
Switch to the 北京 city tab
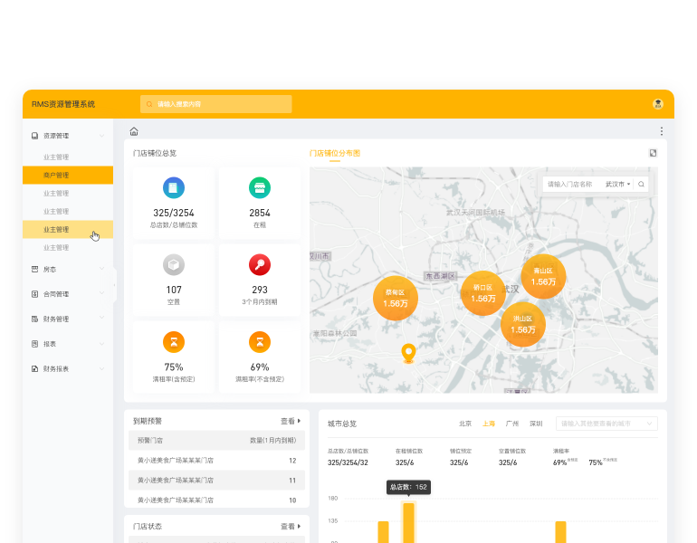click(x=465, y=424)
